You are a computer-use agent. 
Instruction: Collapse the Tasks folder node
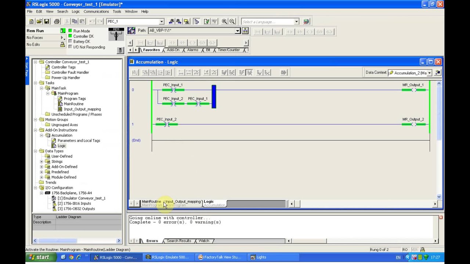coord(35,83)
